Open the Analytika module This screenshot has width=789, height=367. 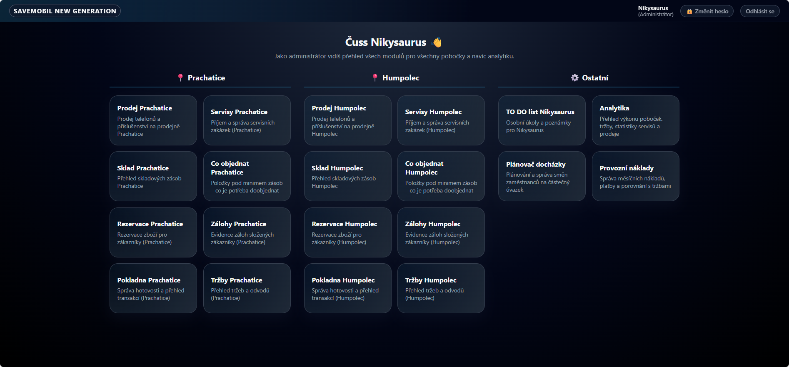(635, 120)
